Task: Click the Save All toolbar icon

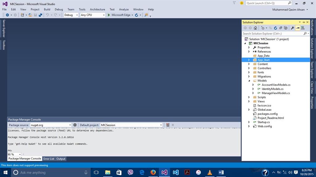Action: pyautogui.click(x=40, y=15)
